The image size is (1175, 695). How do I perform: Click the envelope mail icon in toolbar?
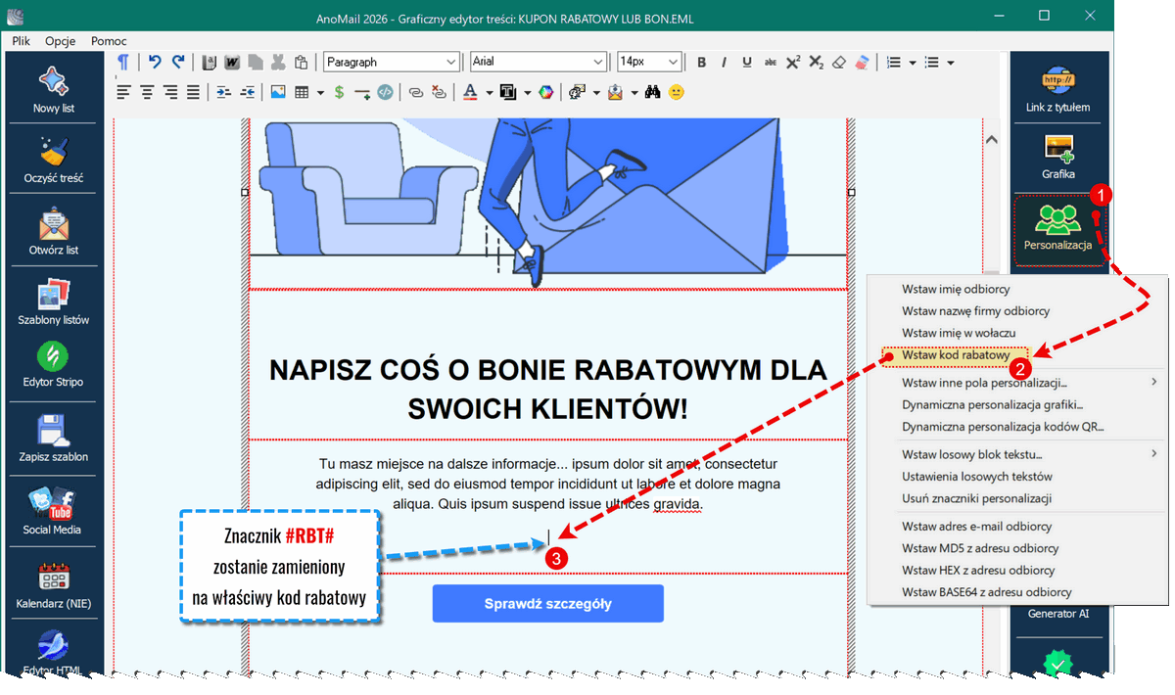click(615, 92)
